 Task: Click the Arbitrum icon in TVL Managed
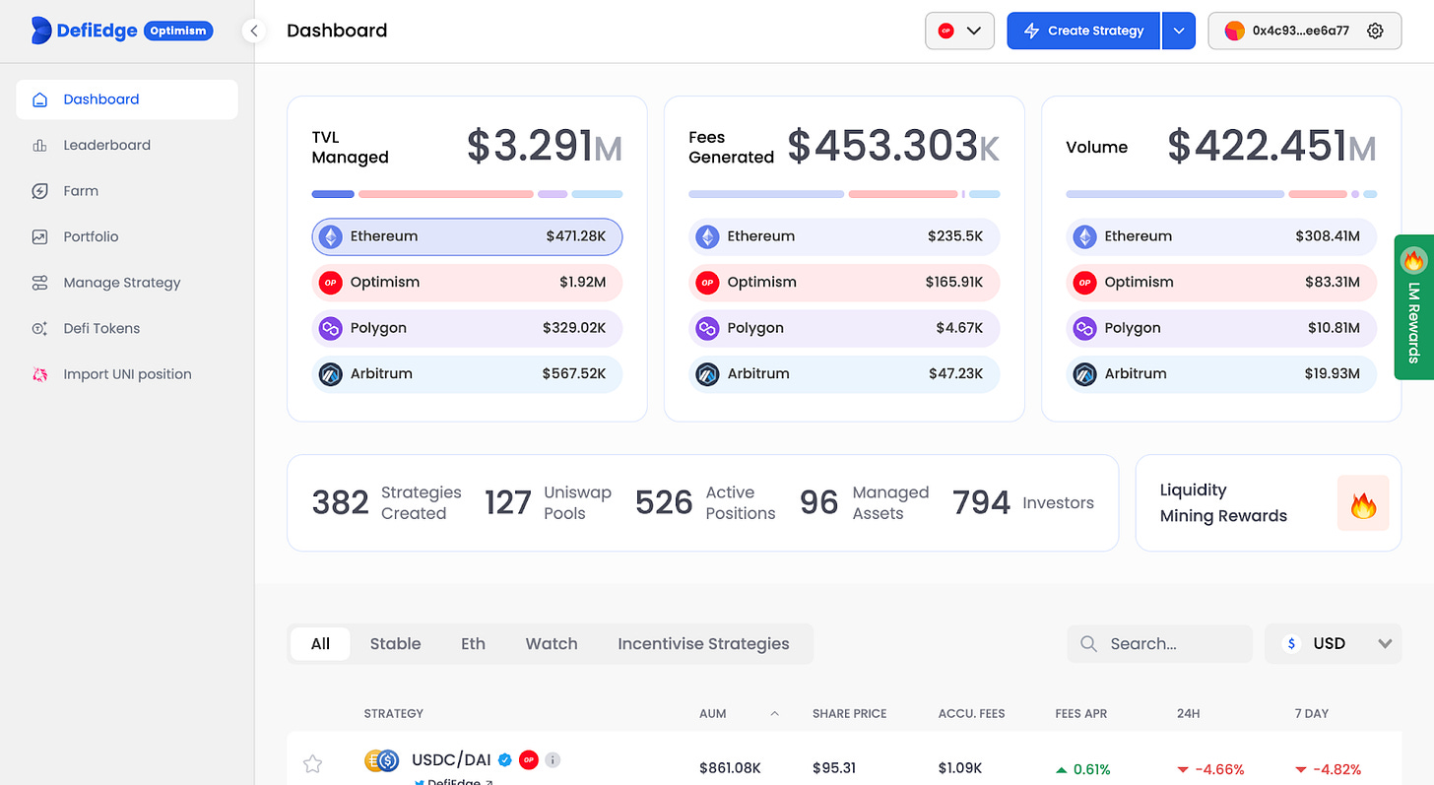(x=330, y=374)
